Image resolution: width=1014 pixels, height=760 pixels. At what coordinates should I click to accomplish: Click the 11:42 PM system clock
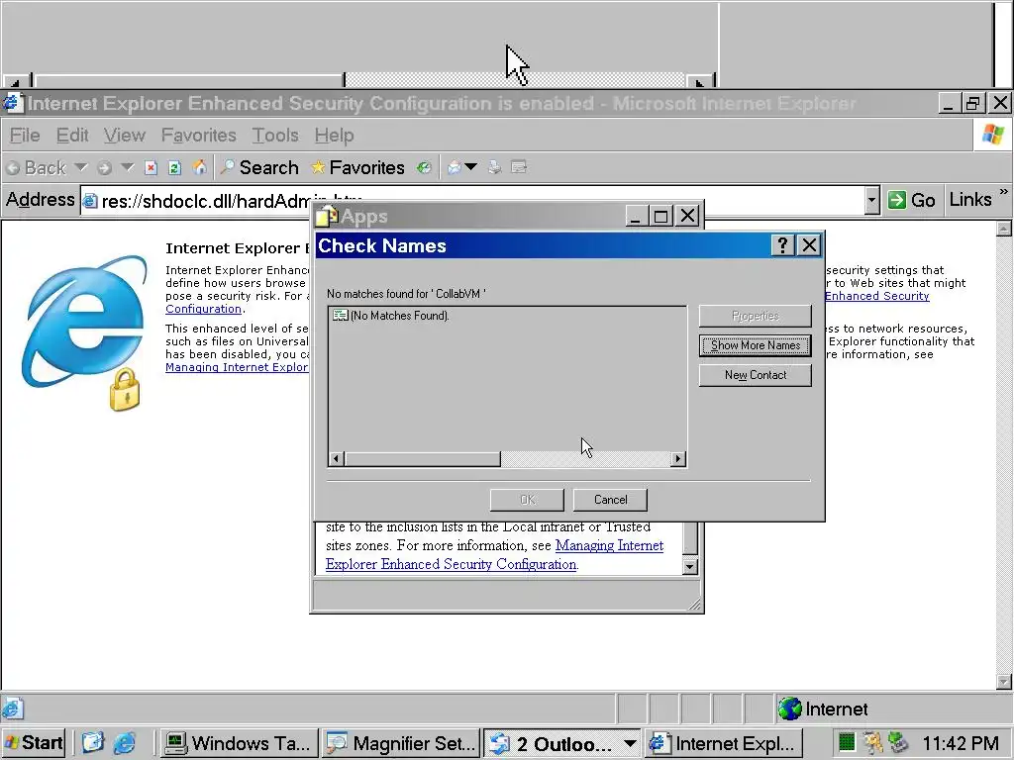(961, 743)
